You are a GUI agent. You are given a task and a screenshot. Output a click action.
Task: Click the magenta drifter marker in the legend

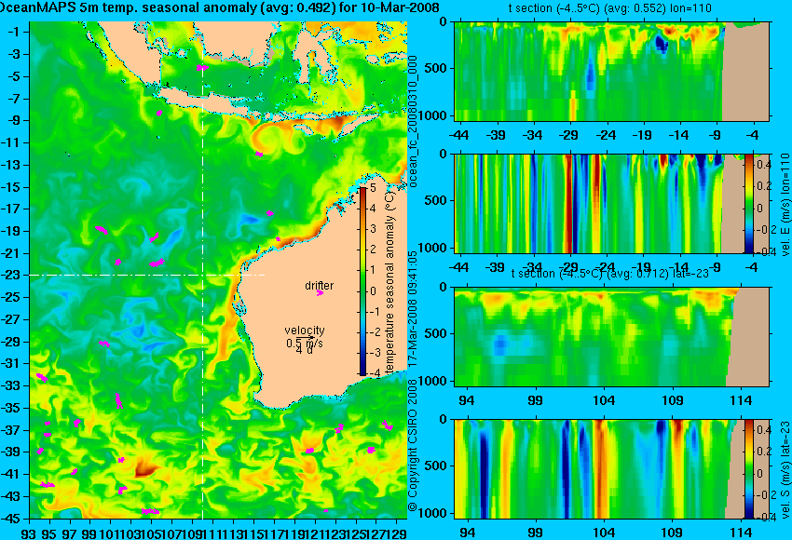click(320, 292)
